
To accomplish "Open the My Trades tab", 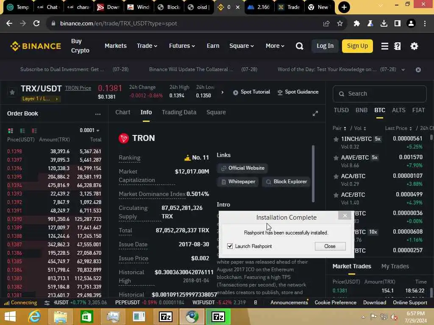I will [x=395, y=266].
